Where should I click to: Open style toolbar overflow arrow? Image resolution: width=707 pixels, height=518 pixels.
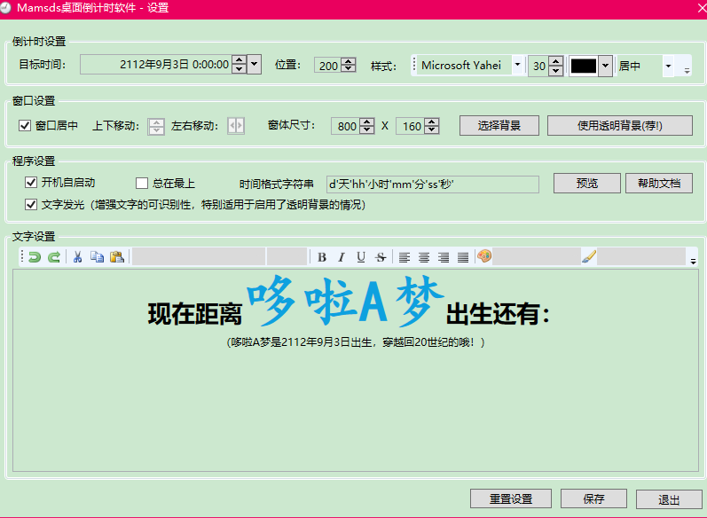click(x=687, y=71)
